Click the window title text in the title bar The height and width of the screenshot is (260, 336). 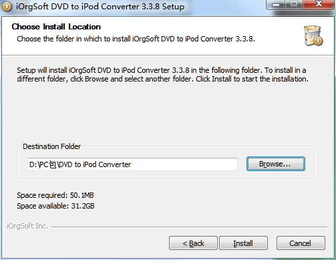pyautogui.click(x=100, y=6)
